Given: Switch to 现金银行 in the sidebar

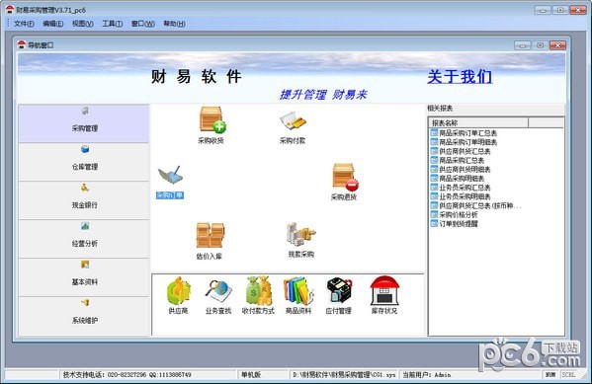Looking at the screenshot, I should [x=84, y=200].
